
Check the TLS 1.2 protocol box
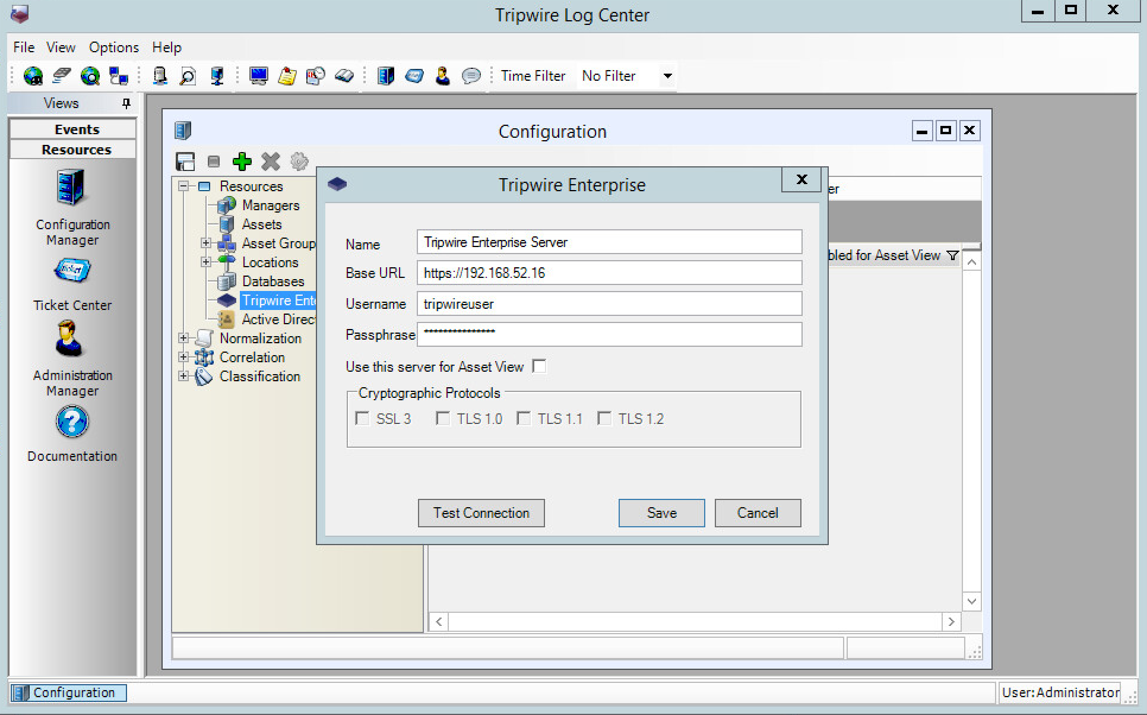[604, 419]
